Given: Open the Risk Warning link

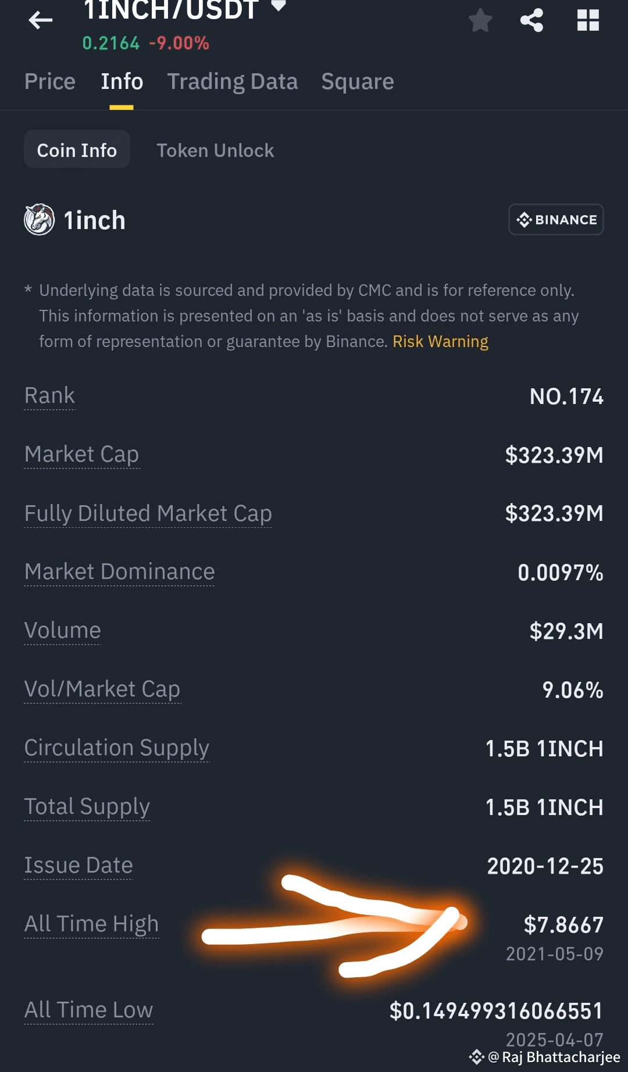Looking at the screenshot, I should point(440,341).
